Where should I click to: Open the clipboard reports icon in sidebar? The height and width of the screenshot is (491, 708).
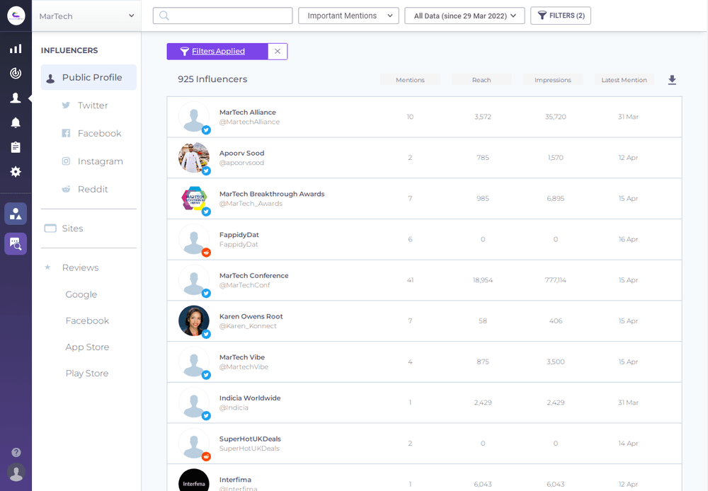16,147
